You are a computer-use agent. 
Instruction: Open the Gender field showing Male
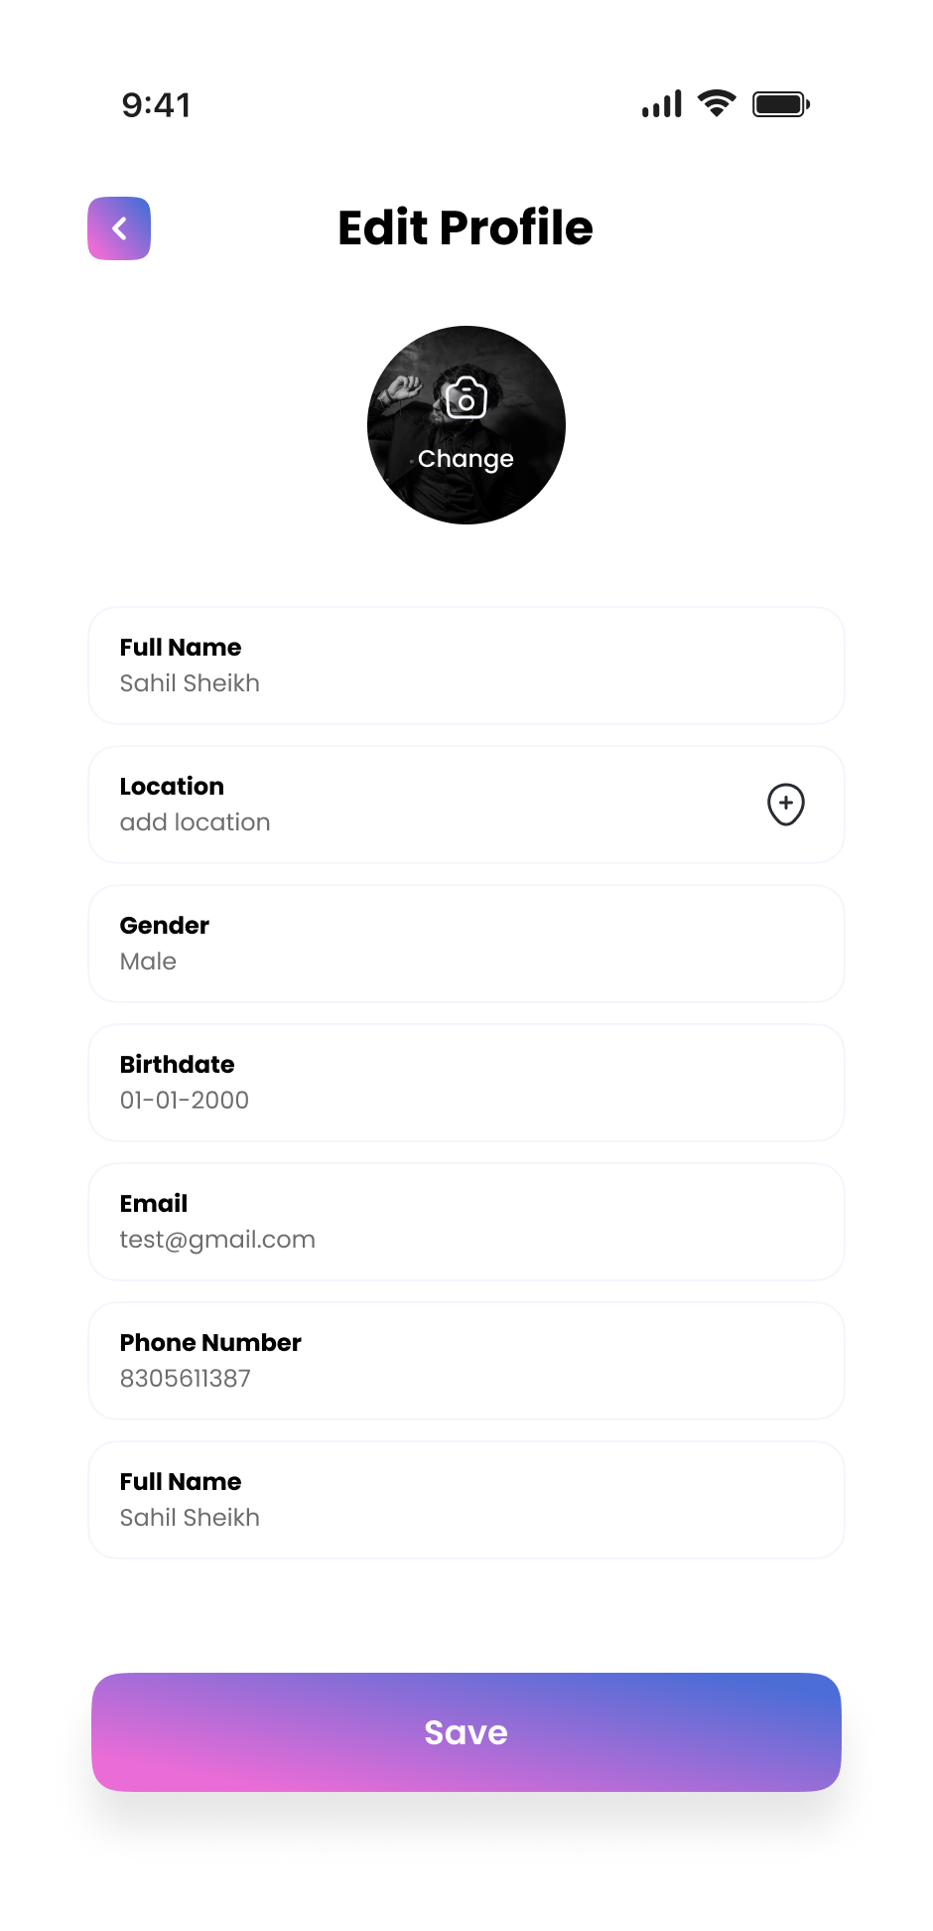(x=466, y=944)
